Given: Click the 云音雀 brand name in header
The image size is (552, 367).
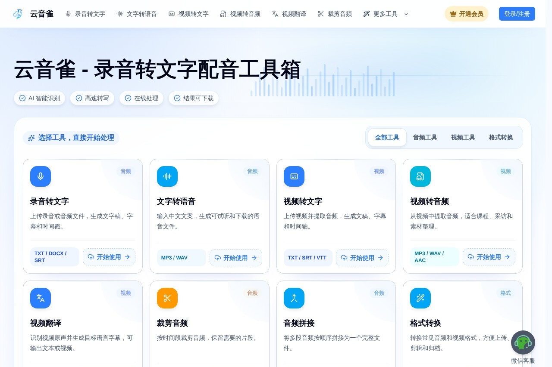Looking at the screenshot, I should pyautogui.click(x=42, y=14).
